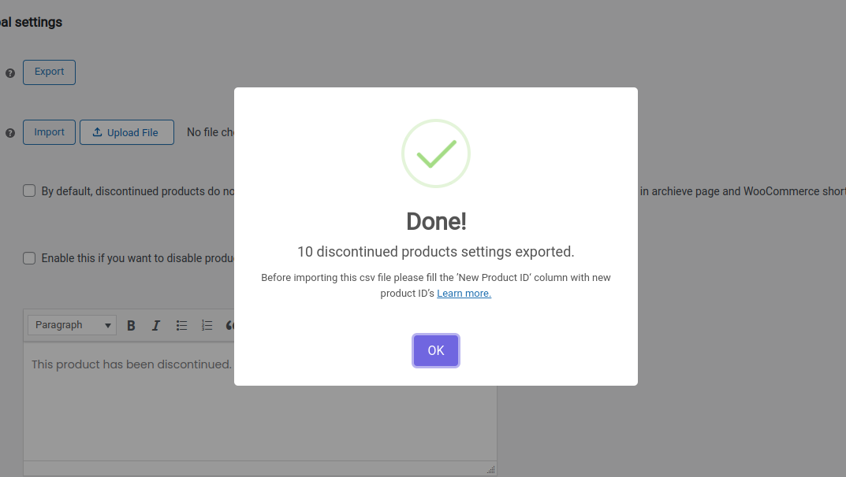This screenshot has height=477, width=846.
Task: Click the help icon beside Import
Action: [10, 133]
